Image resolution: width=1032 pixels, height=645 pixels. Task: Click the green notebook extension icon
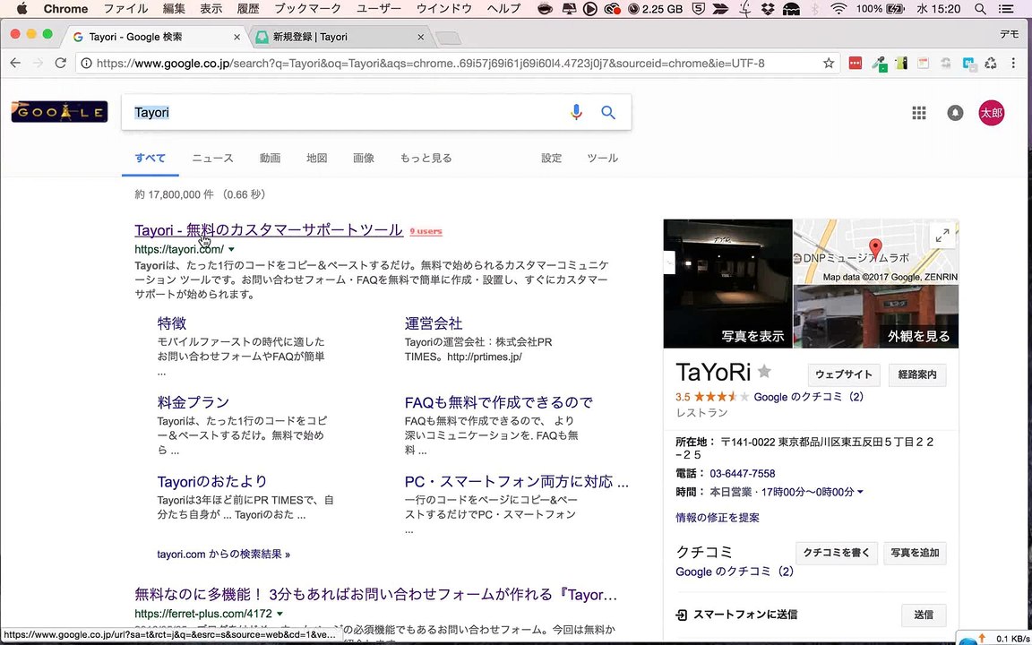pos(902,64)
